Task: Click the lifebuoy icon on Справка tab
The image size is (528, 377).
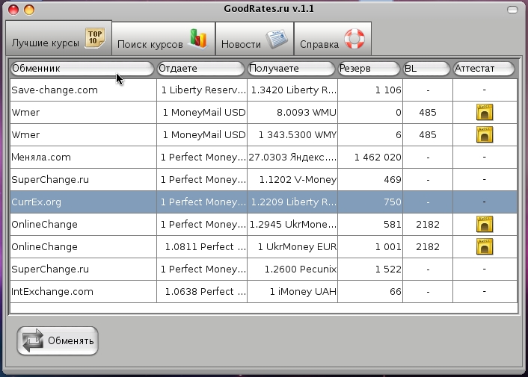Action: (x=354, y=39)
